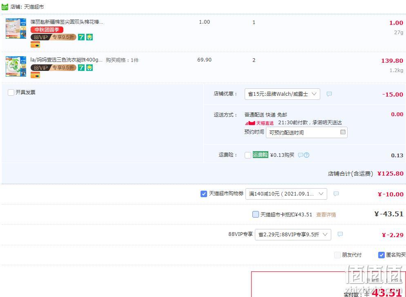Disable the 匿名购买 checkbox
Image resolution: width=406 pixels, height=297 pixels.
pyautogui.click(x=381, y=255)
